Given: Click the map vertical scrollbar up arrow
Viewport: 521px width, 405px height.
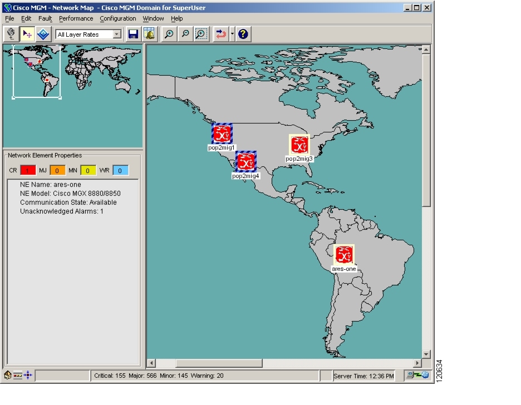Looking at the screenshot, I should pos(426,50).
